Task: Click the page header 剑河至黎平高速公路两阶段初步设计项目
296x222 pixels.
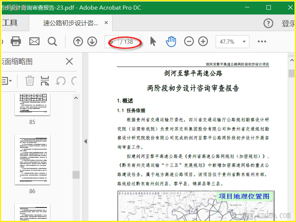Action: click(x=238, y=64)
